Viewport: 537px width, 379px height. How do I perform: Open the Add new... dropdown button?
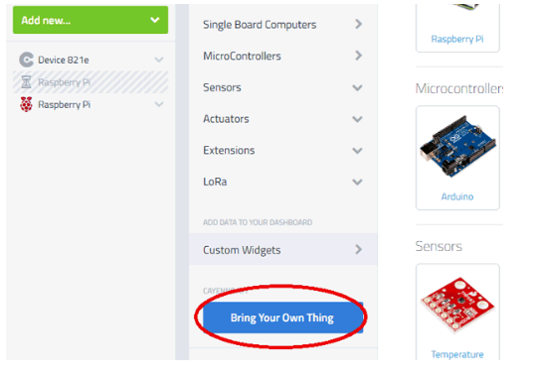coord(90,20)
